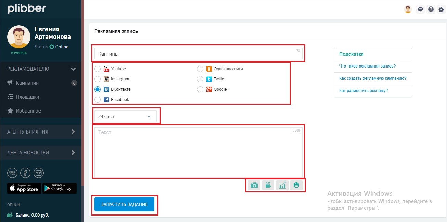Open the help question mark icon
This screenshot has height=222, width=447.
(431, 10)
